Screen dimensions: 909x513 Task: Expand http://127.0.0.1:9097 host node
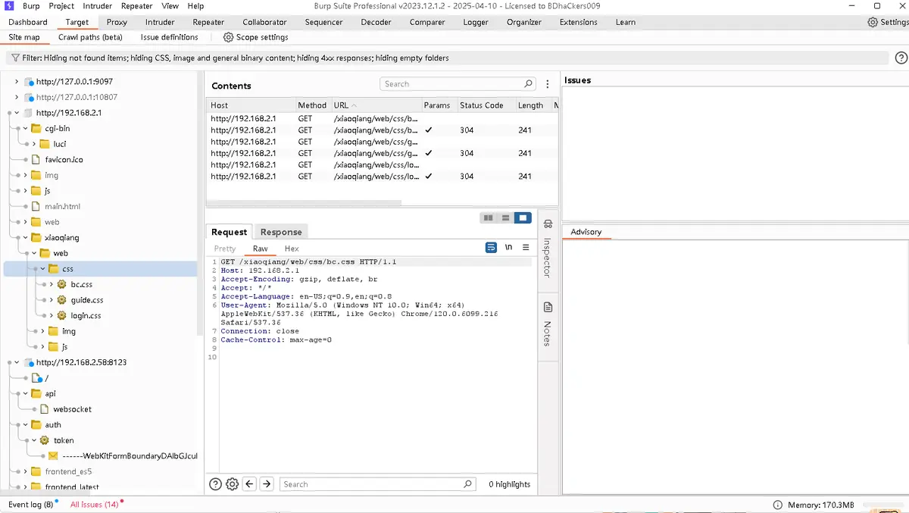tap(17, 81)
